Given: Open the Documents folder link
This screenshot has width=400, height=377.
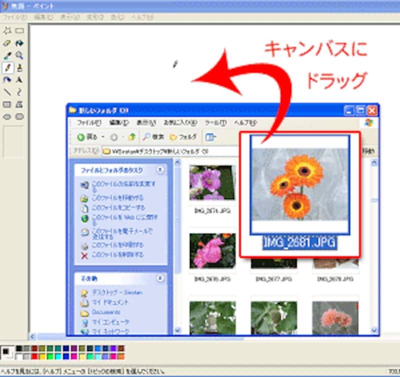Looking at the screenshot, I should [x=106, y=312].
